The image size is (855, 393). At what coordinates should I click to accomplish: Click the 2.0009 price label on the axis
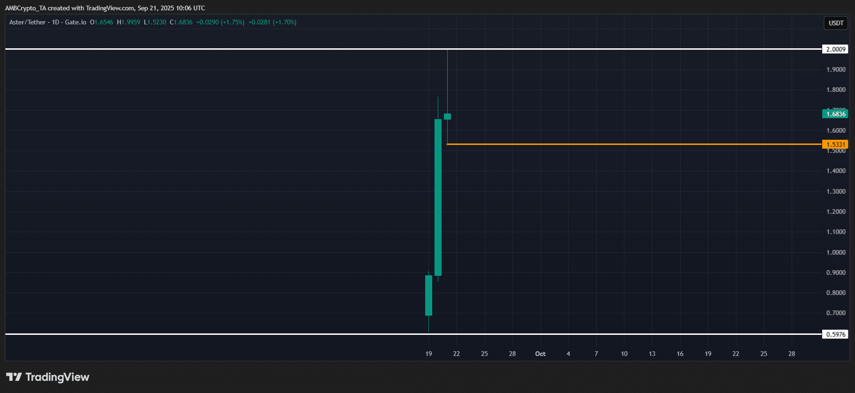click(x=835, y=49)
